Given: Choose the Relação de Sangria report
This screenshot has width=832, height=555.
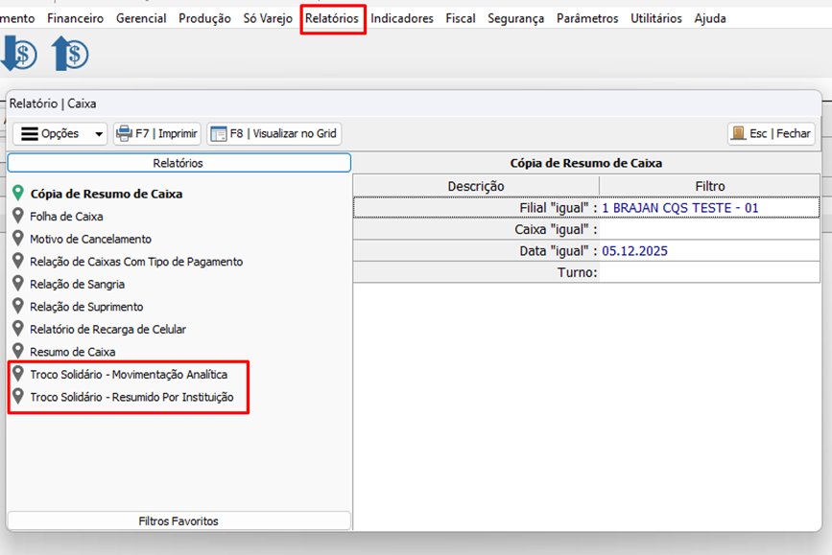Looking at the screenshot, I should click(77, 284).
